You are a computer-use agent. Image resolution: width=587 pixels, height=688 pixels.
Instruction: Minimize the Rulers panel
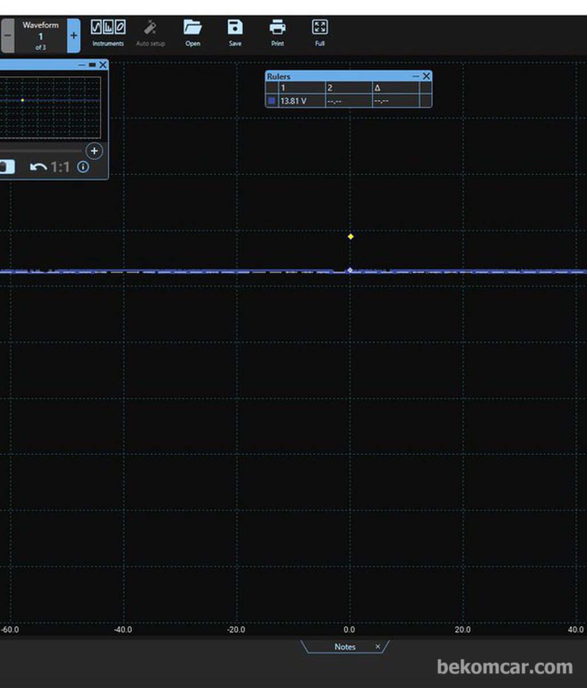(416, 76)
